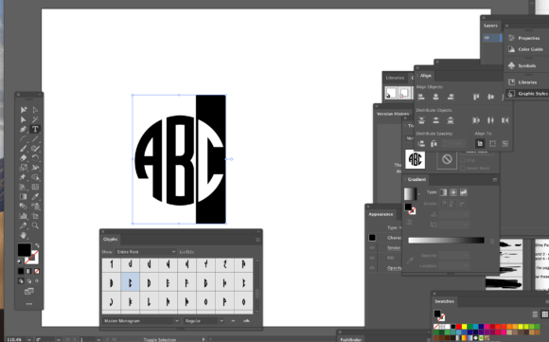Image resolution: width=549 pixels, height=342 pixels.
Task: Pick the red swatch in Swatches
Action: (x=459, y=327)
